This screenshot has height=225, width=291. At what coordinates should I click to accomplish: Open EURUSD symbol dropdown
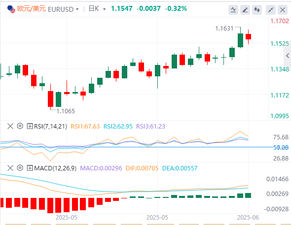point(77,9)
